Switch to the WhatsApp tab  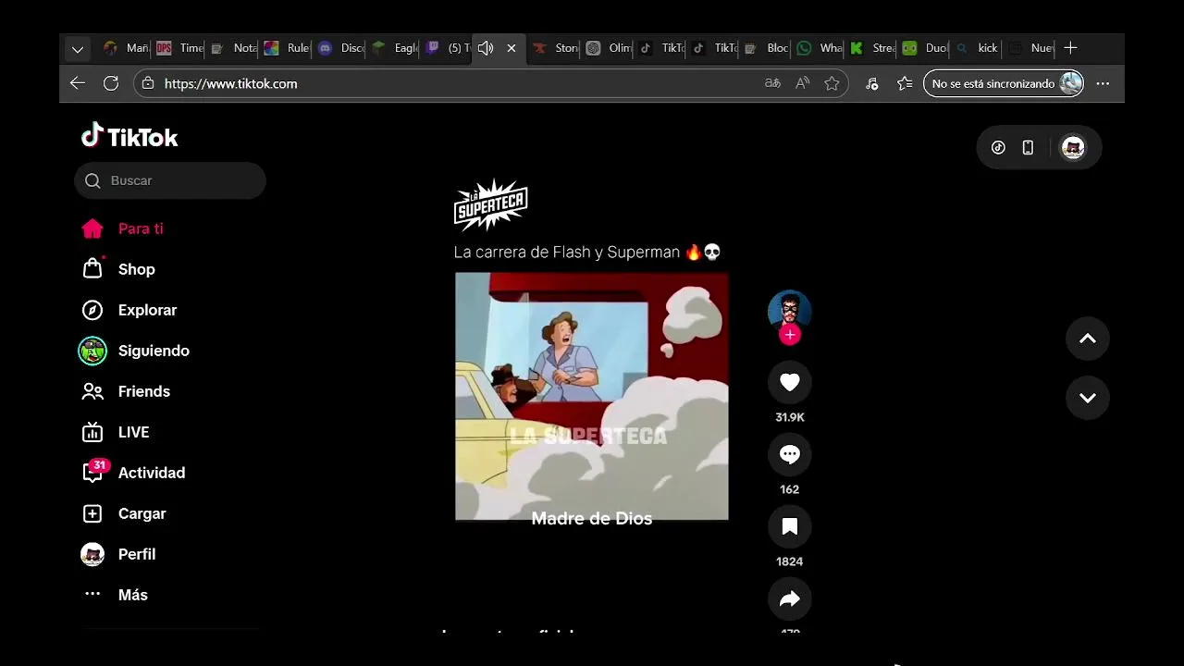point(819,48)
